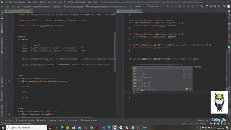Image resolution: width=231 pixels, height=130 pixels.
Task: Click the left editor vertical scrollbar
Action: [115, 52]
